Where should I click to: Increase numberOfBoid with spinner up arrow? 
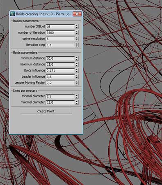(x=77, y=25)
